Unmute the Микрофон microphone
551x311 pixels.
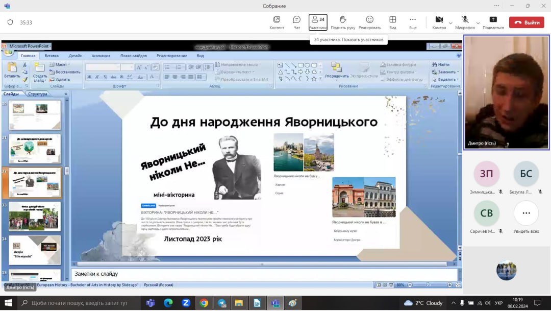pyautogui.click(x=465, y=22)
